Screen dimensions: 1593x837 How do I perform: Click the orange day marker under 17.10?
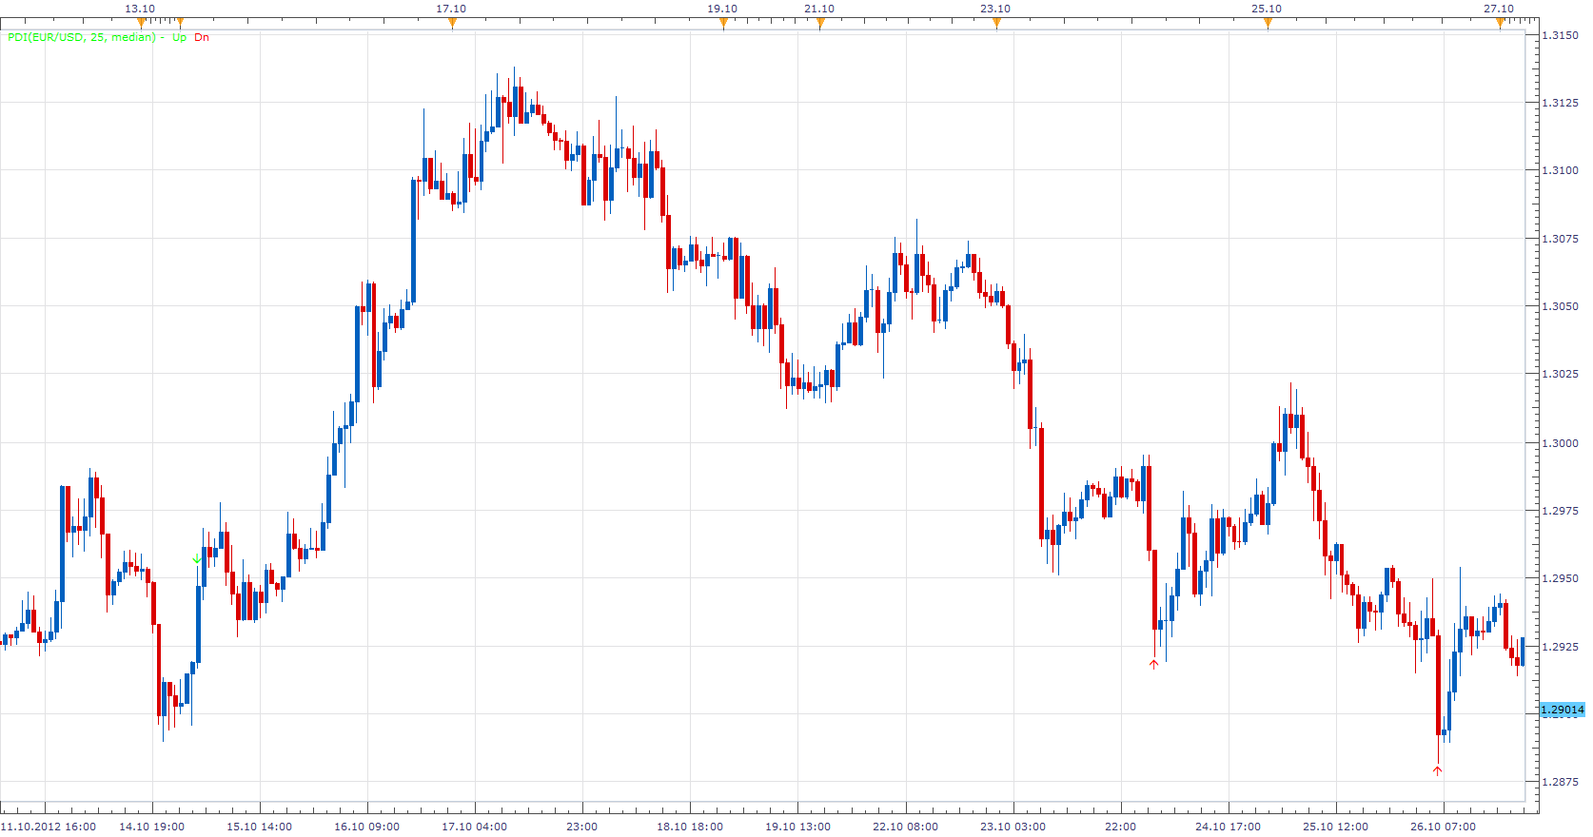tap(452, 23)
